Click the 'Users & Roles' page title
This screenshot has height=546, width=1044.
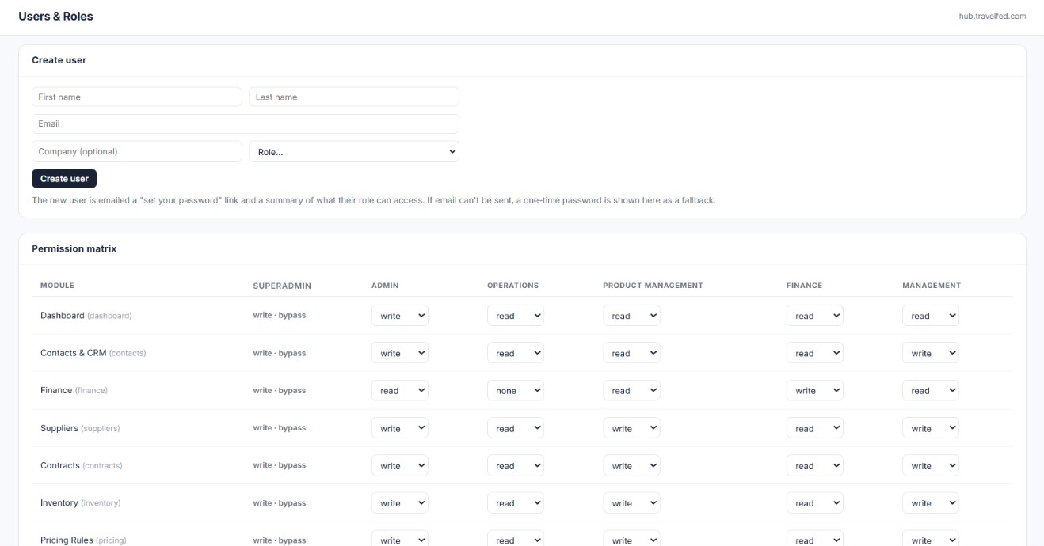coord(55,16)
